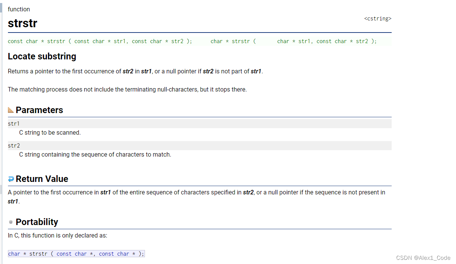Click 'Returns a pointer to the first occurrence' sentence
The height and width of the screenshot is (264, 456).
click(135, 71)
